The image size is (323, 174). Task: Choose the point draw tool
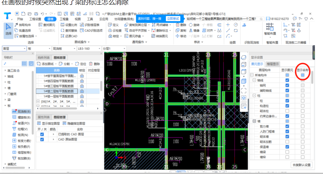click(x=228, y=25)
